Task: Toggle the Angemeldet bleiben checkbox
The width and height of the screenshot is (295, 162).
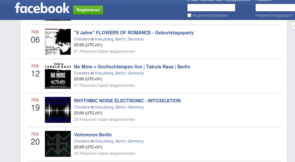Action: pyautogui.click(x=189, y=15)
